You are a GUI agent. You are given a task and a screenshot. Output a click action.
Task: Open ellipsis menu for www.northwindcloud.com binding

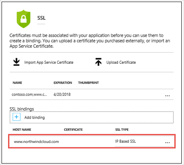click(167, 142)
